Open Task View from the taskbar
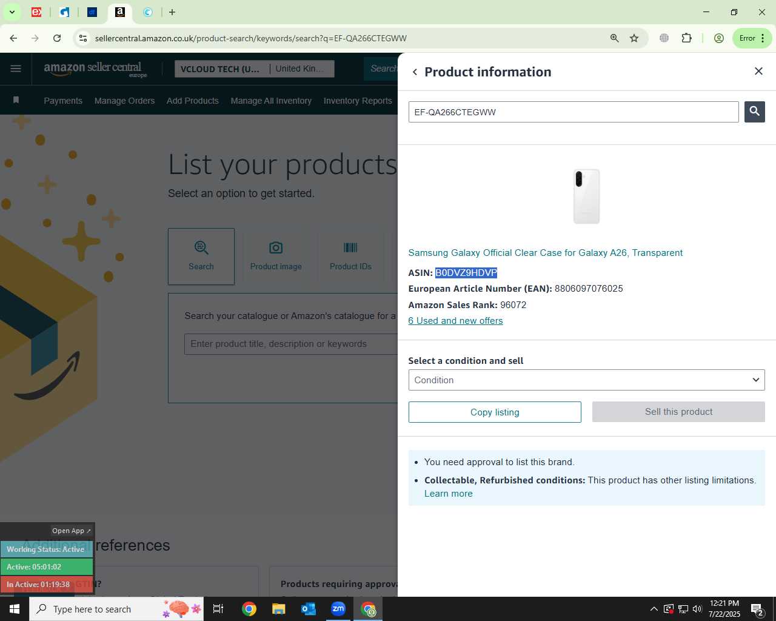 218,609
